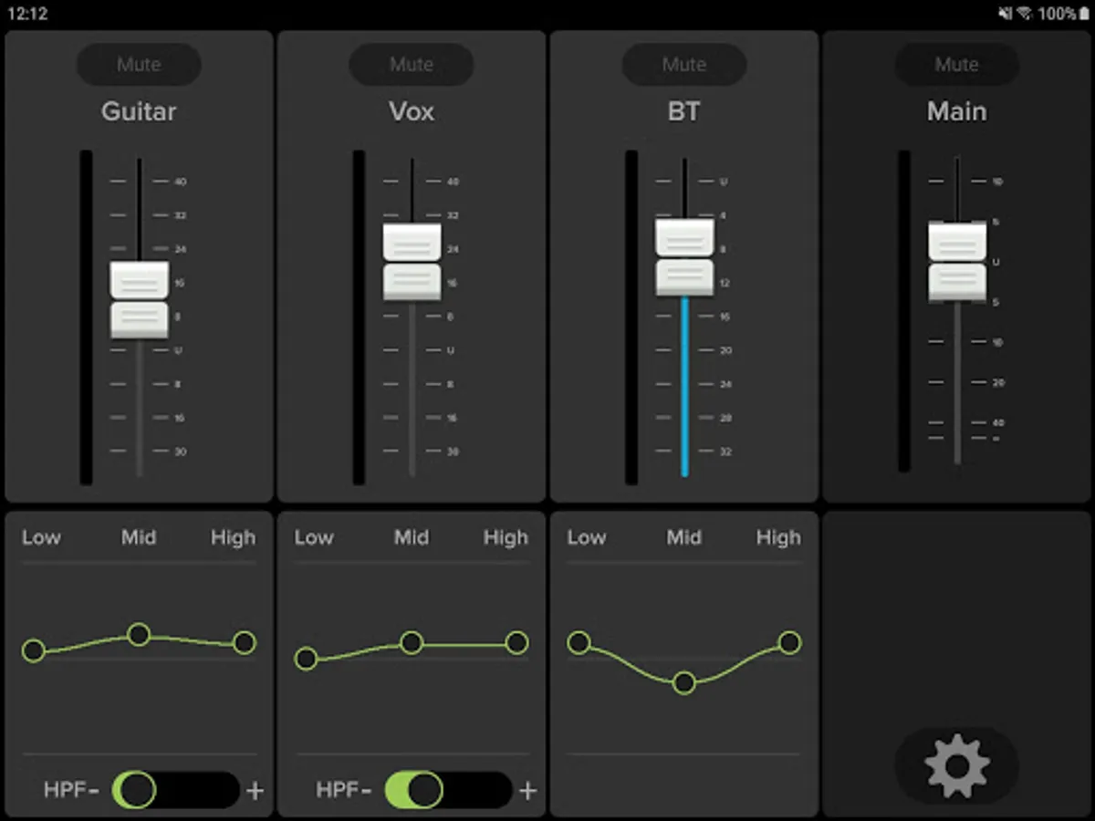The height and width of the screenshot is (821, 1095).
Task: Select the BT High EQ node
Action: tap(790, 643)
